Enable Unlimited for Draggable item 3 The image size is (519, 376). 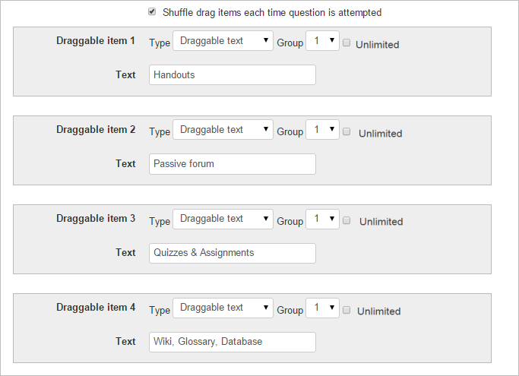tap(347, 221)
